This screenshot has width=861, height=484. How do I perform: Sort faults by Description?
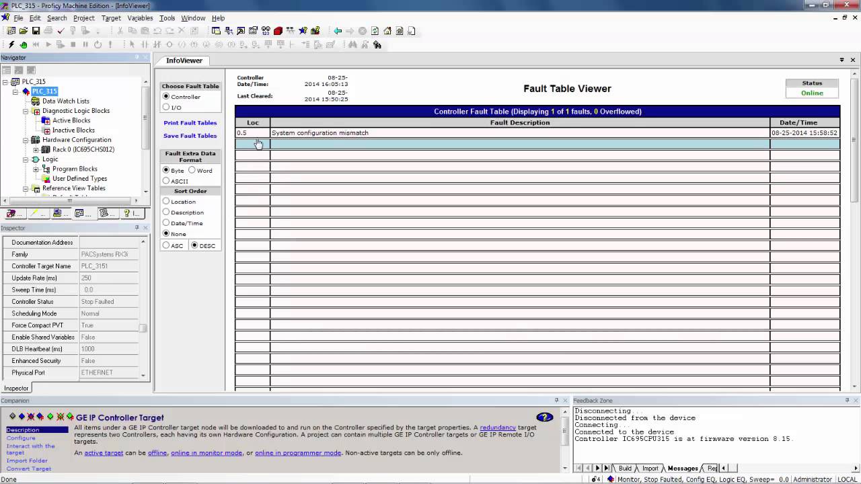[166, 212]
